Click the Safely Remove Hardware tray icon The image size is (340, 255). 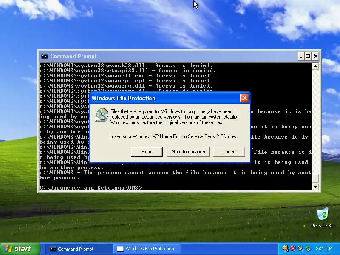pyautogui.click(x=308, y=249)
